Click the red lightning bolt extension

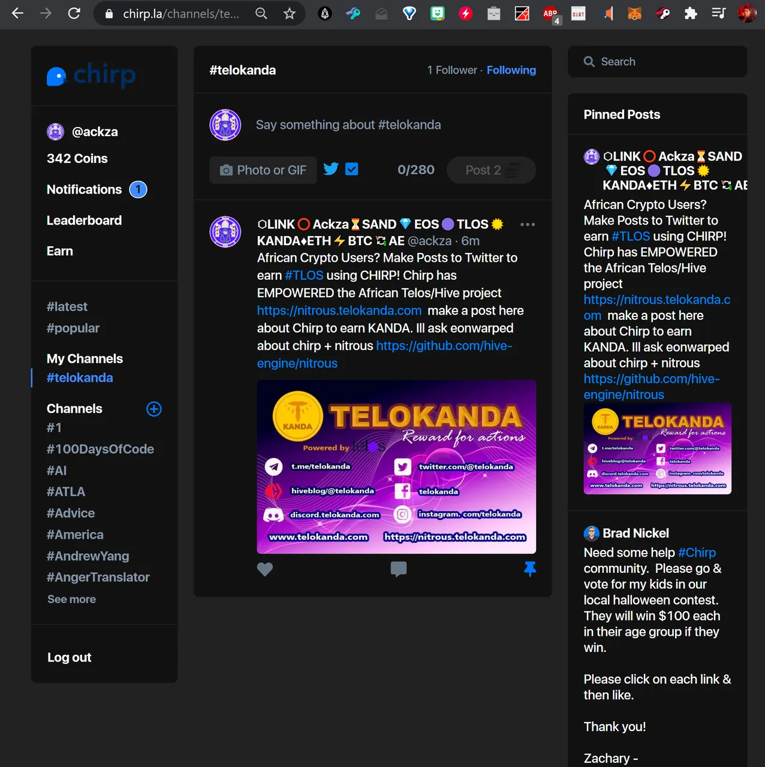click(465, 13)
